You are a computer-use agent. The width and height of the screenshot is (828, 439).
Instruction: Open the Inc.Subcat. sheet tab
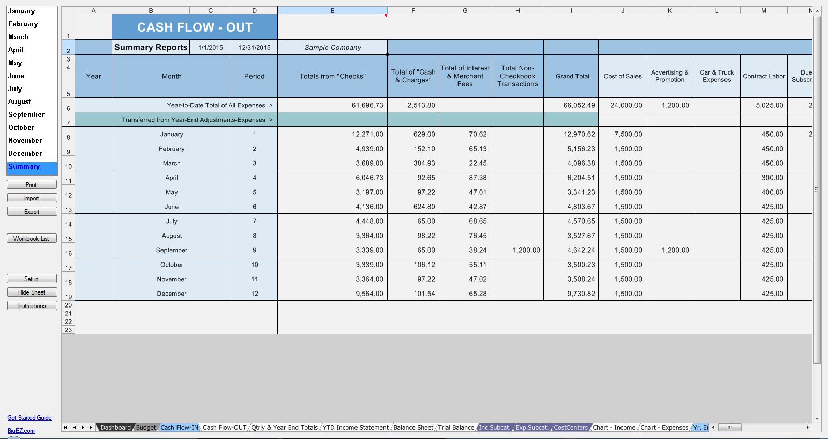(494, 428)
